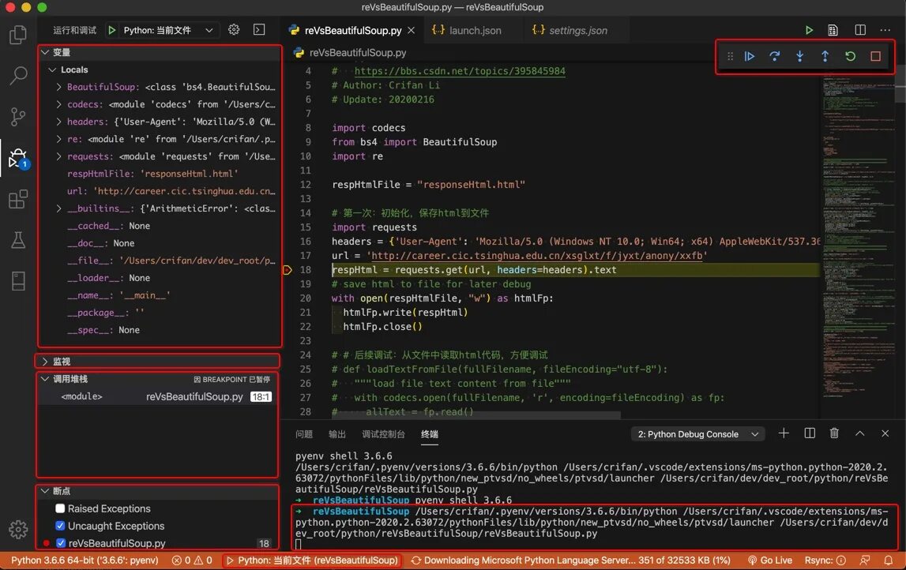The height and width of the screenshot is (570, 906).
Task: Open the Extensions view
Action: [x=18, y=199]
